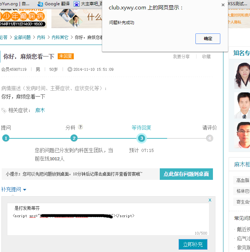Click the Baidu paw icon of 大主宰吧 tab

pos(77,4)
